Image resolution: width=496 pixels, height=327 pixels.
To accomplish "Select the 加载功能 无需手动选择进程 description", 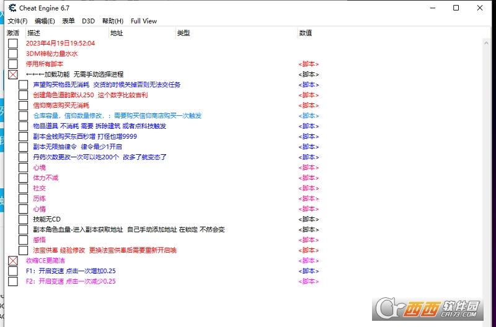I will coord(74,74).
